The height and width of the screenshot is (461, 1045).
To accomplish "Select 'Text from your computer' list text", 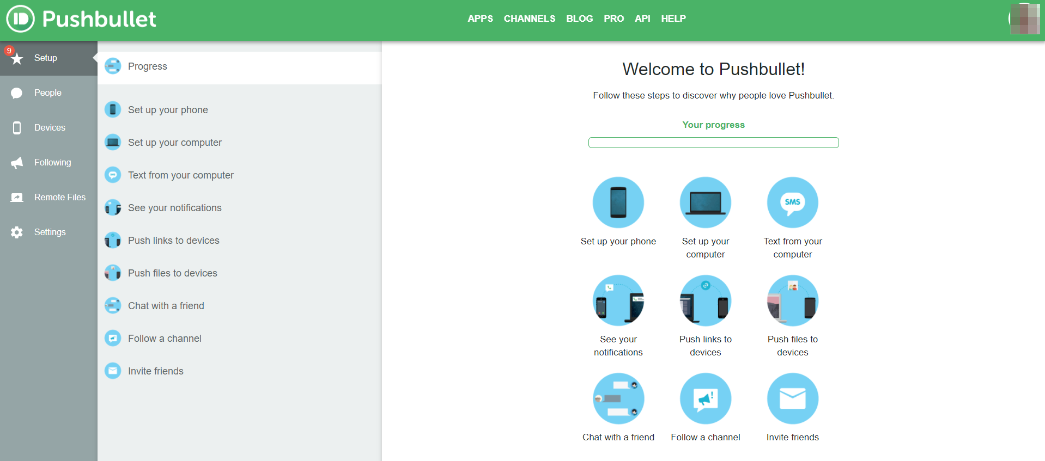I will click(181, 175).
